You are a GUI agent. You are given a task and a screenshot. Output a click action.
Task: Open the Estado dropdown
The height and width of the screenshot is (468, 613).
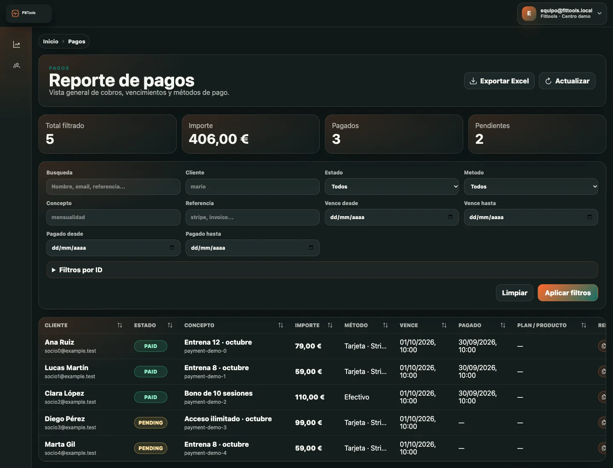pyautogui.click(x=392, y=186)
